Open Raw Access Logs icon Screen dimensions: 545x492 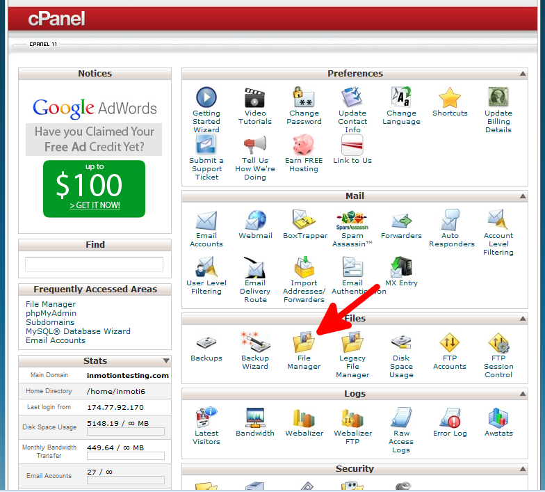point(401,418)
